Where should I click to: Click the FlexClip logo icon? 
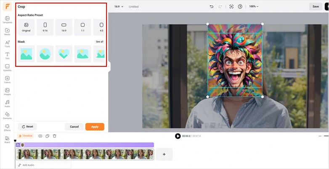tap(7, 6)
